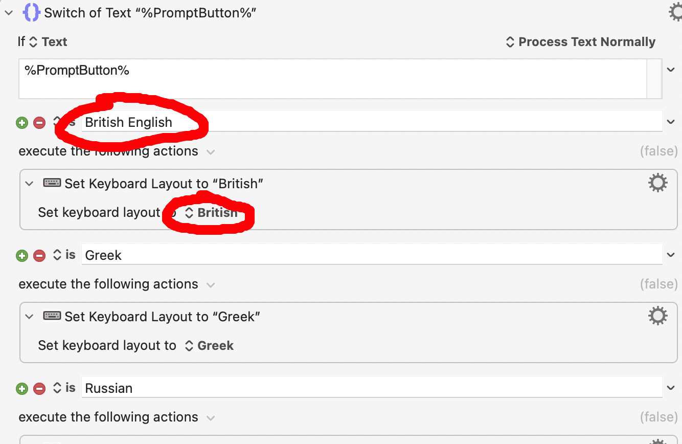This screenshot has width=682, height=444.
Task: Choose a different keyboard layout than Greek
Action: [209, 346]
